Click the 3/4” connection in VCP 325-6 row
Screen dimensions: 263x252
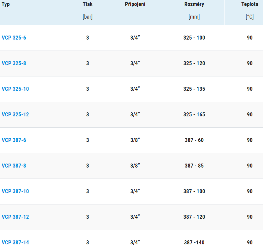tap(135, 38)
